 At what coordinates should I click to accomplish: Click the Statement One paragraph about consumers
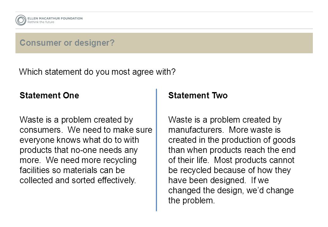pos(86,150)
